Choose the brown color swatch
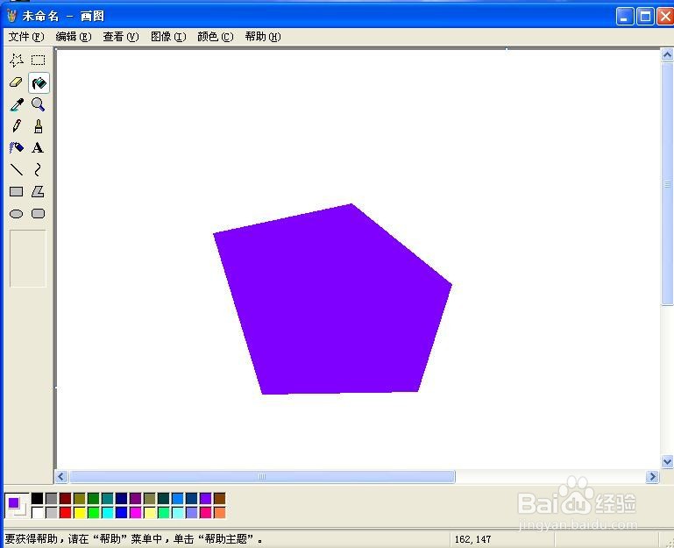The height and width of the screenshot is (548, 674). click(220, 499)
